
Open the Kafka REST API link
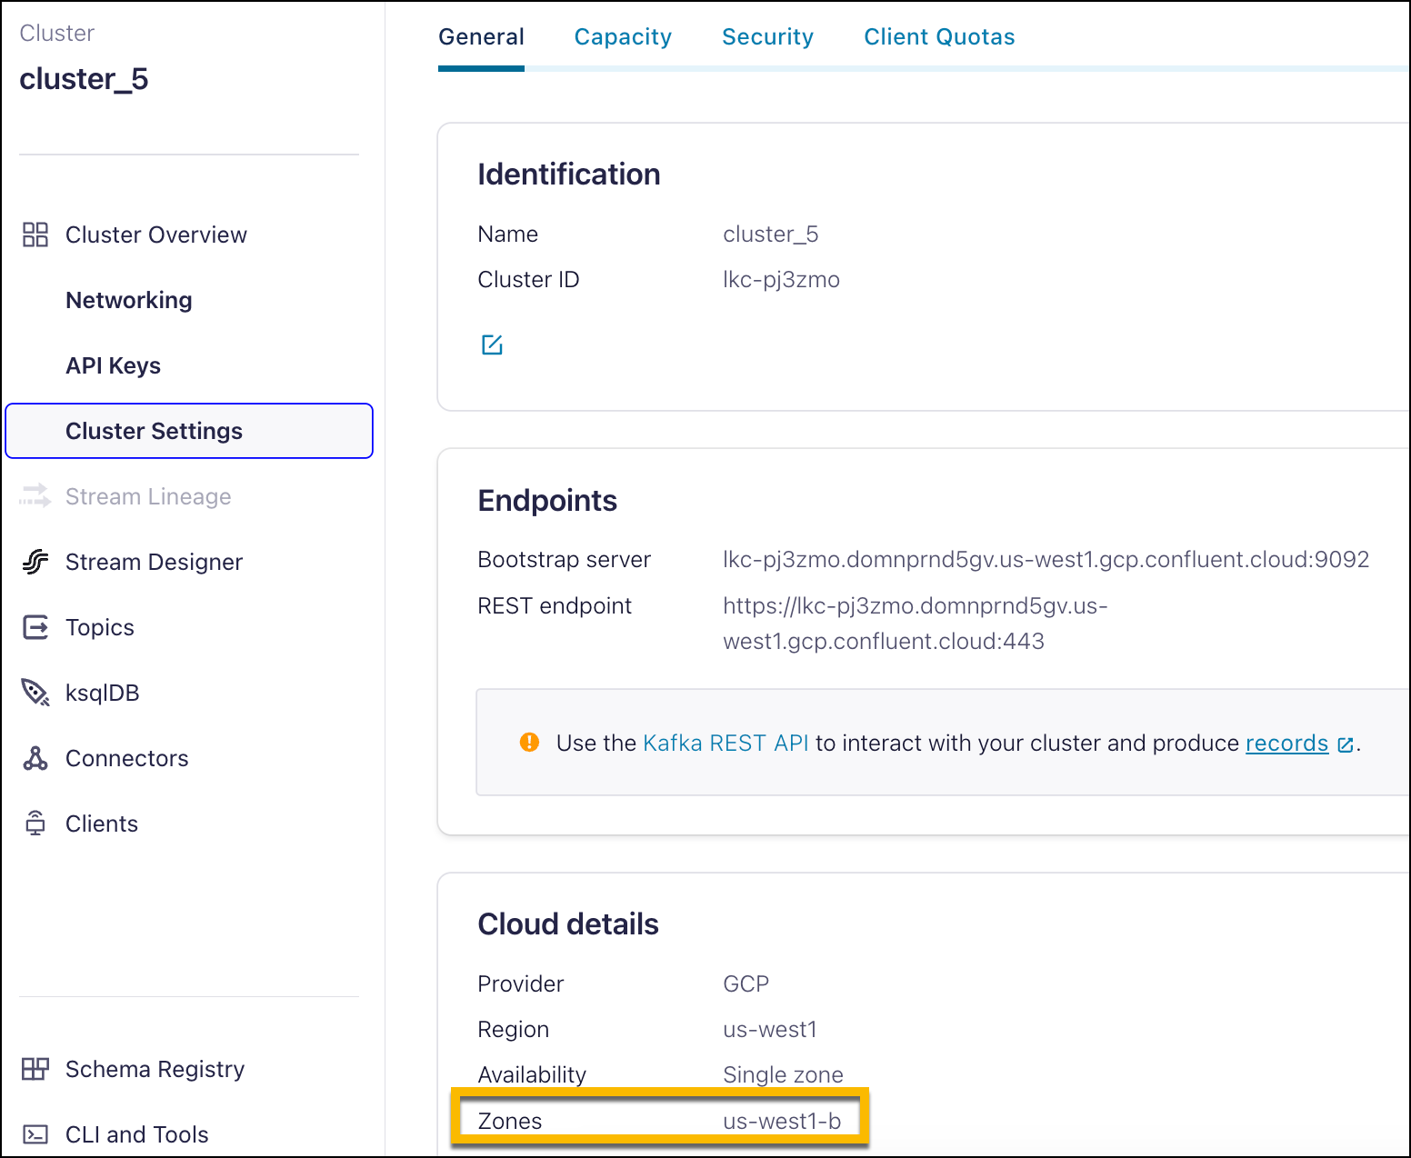[x=725, y=744]
